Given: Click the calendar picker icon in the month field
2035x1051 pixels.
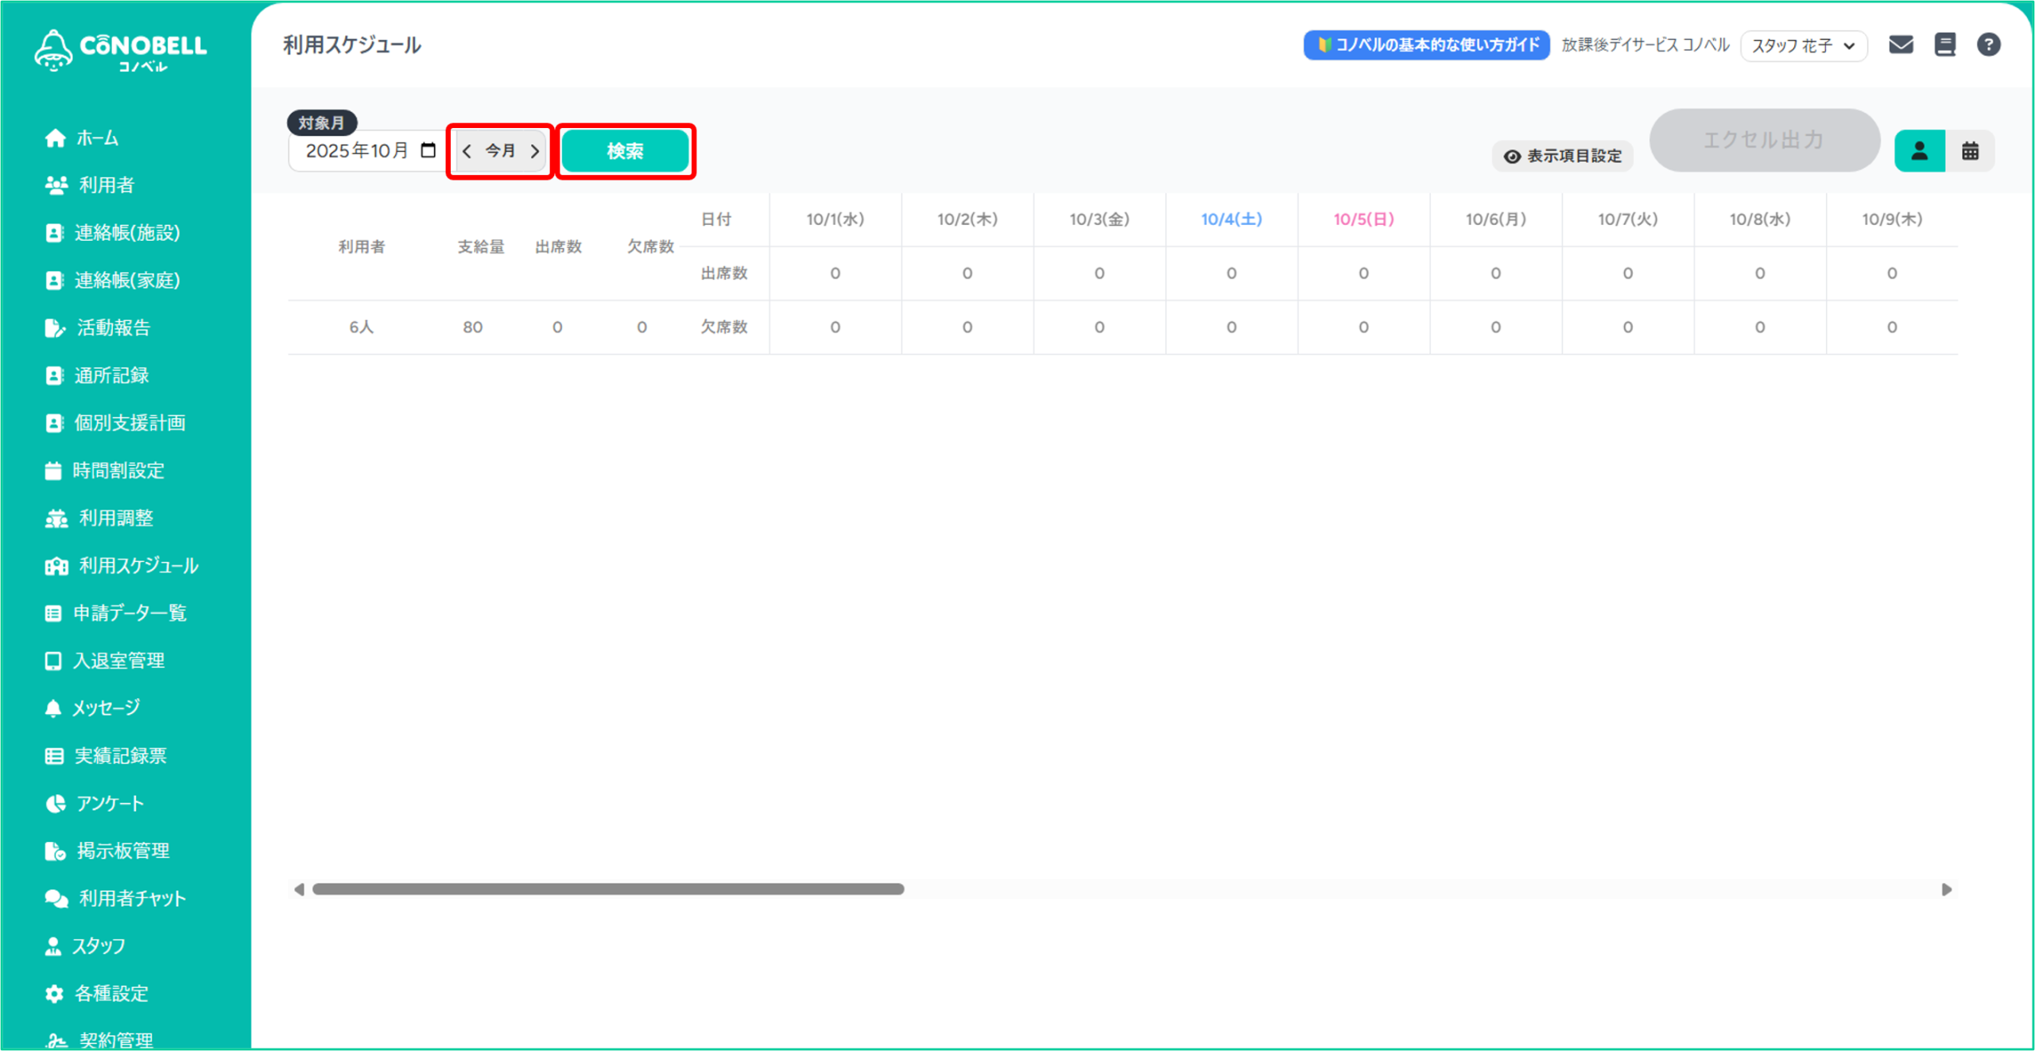Looking at the screenshot, I should click(x=428, y=150).
